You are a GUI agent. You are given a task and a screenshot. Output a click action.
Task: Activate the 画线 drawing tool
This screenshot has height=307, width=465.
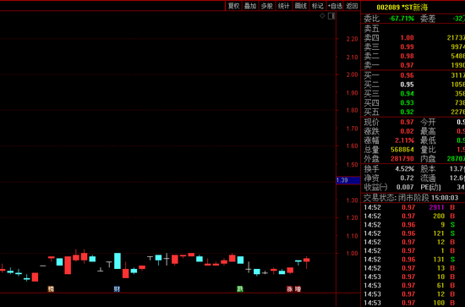pyautogui.click(x=301, y=6)
